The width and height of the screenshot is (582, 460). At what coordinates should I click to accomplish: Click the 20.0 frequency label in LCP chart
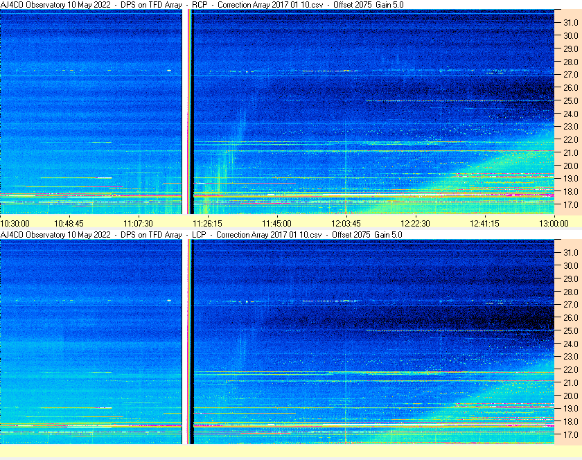click(x=571, y=396)
